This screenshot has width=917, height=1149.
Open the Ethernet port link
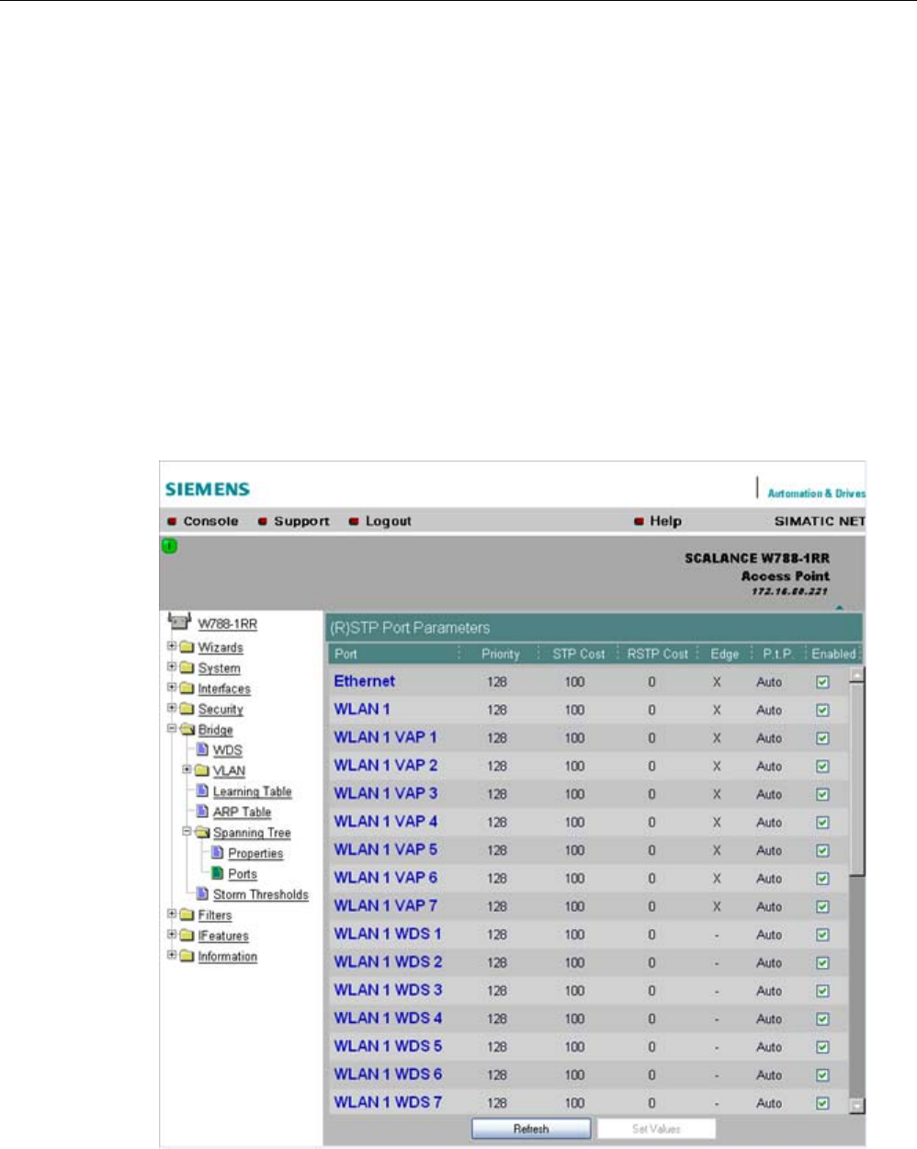(364, 681)
